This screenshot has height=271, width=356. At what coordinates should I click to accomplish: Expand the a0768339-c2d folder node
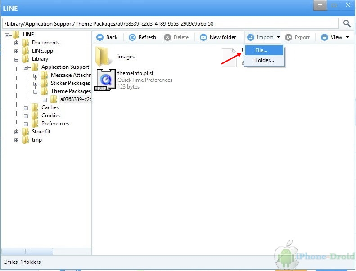[45, 100]
